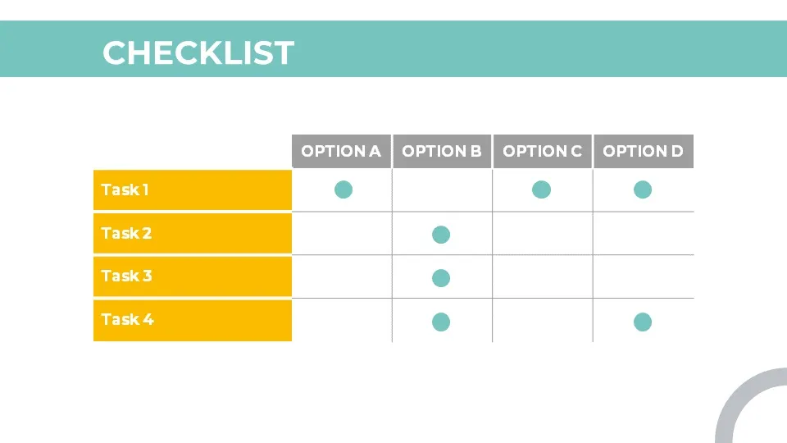This screenshot has height=443, width=787.
Task: Click the CHECKLIST title text
Action: (198, 53)
